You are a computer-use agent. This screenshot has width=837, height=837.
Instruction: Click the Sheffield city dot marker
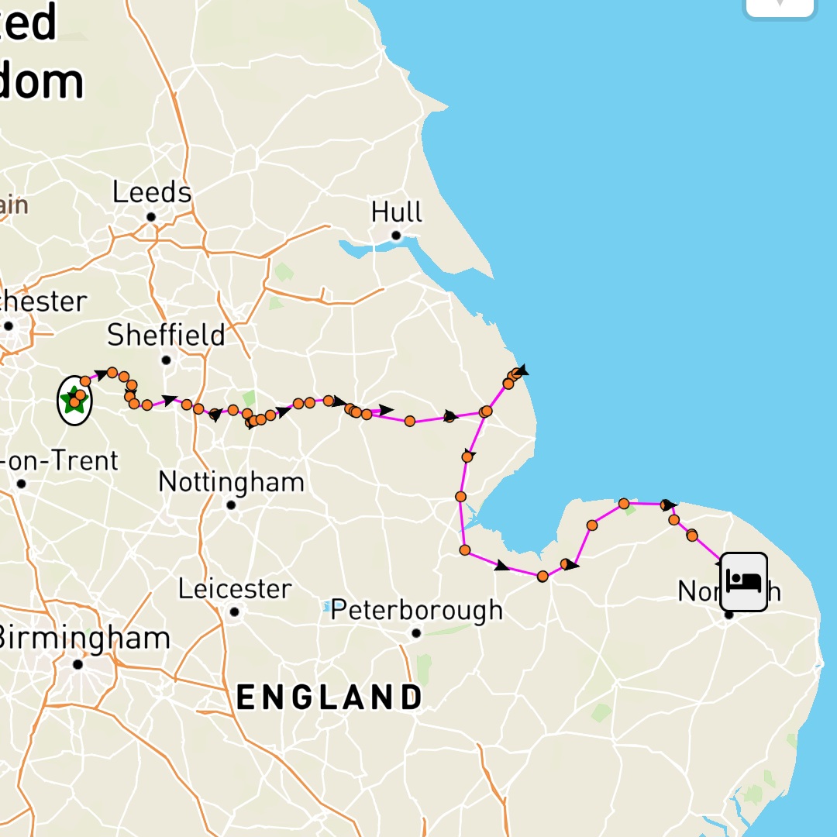click(166, 360)
